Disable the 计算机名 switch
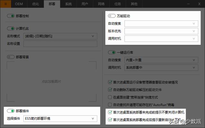 pos(11,28)
